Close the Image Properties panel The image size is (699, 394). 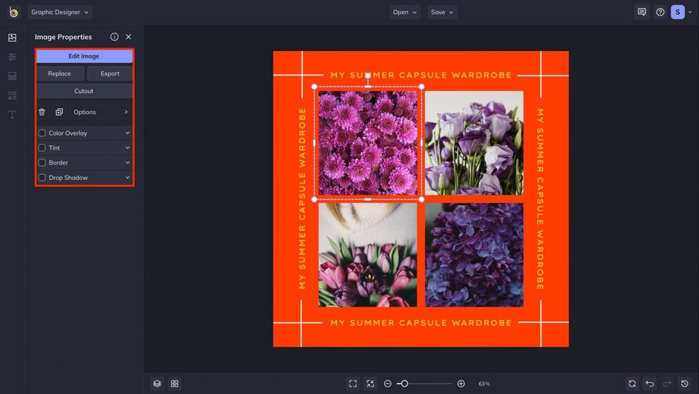pos(128,37)
